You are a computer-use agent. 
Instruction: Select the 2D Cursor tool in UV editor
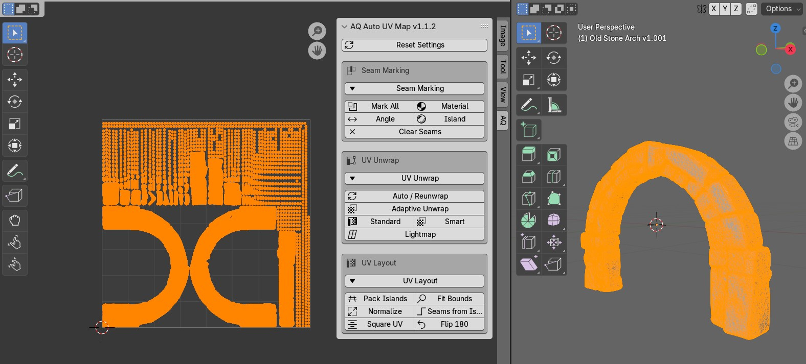[x=15, y=55]
